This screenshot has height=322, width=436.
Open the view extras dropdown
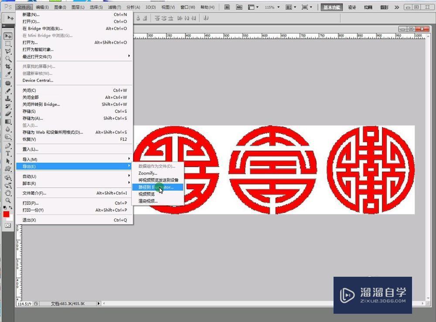253,7
